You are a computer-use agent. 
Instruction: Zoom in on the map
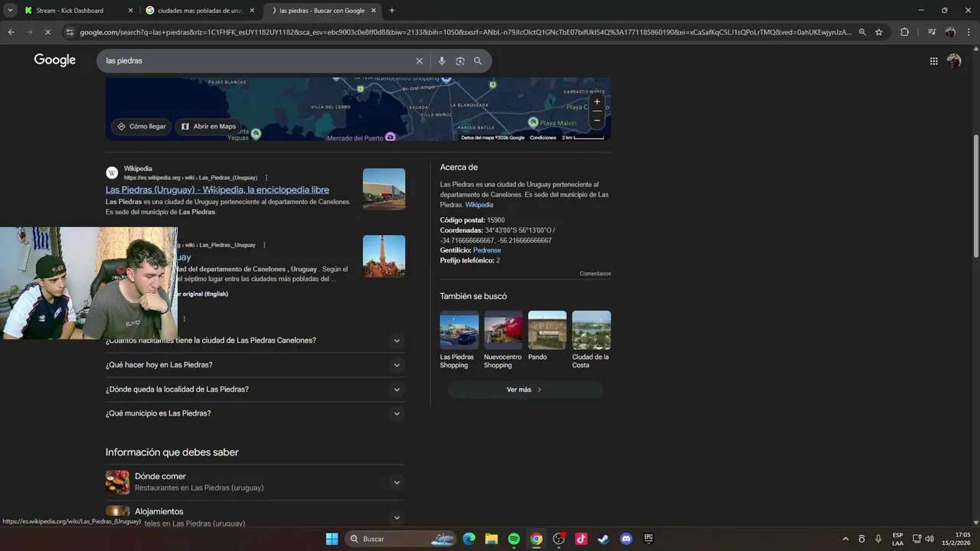coord(597,102)
